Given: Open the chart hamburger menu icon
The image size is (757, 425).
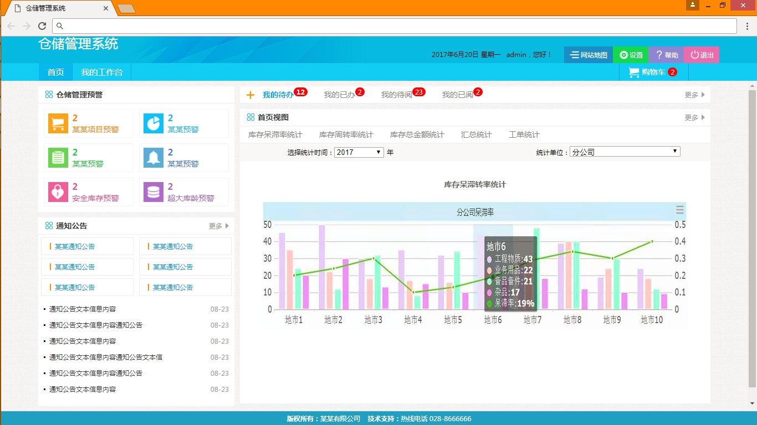Looking at the screenshot, I should tap(679, 210).
